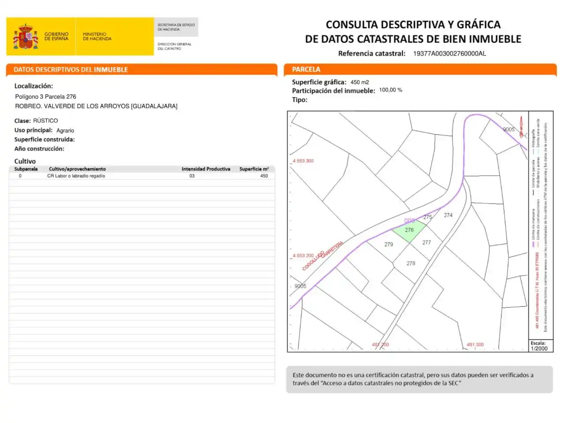
Task: Click the Escala 1/2000 box
Action: click(x=541, y=346)
